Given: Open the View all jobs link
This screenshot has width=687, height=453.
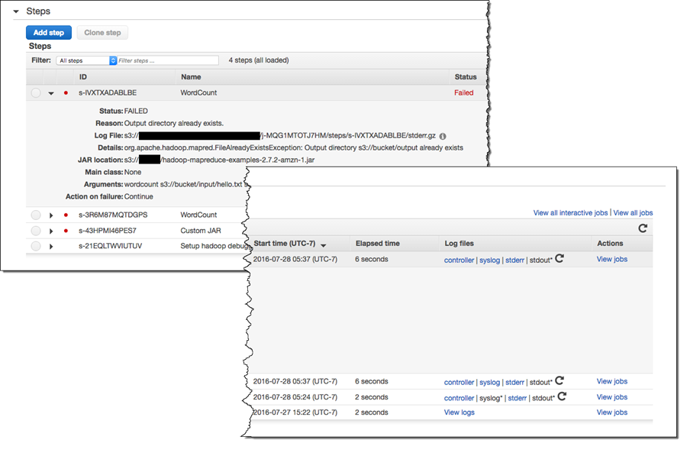Looking at the screenshot, I should pyautogui.click(x=633, y=213).
